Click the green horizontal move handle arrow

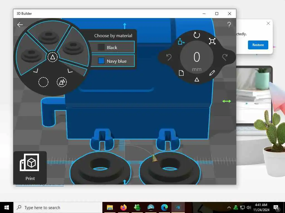[x=227, y=101]
